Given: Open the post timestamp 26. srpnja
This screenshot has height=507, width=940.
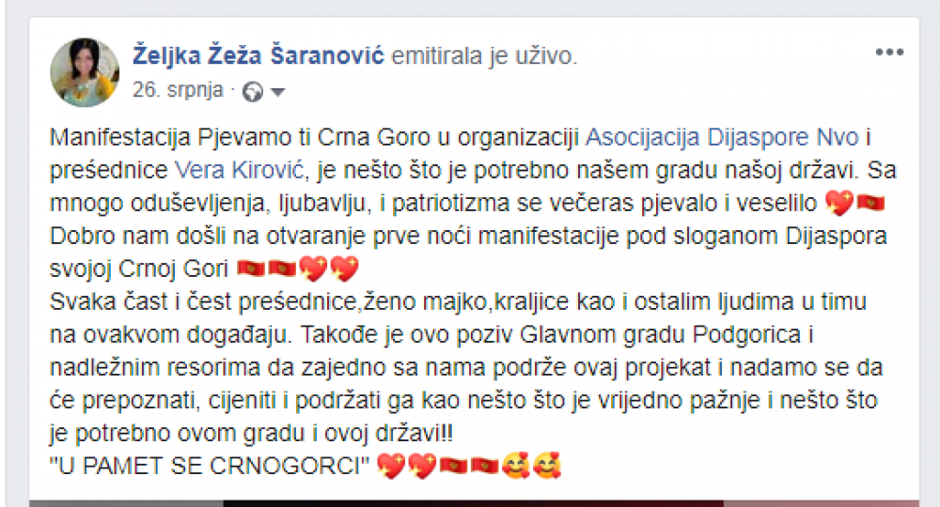Looking at the screenshot, I should tap(178, 90).
